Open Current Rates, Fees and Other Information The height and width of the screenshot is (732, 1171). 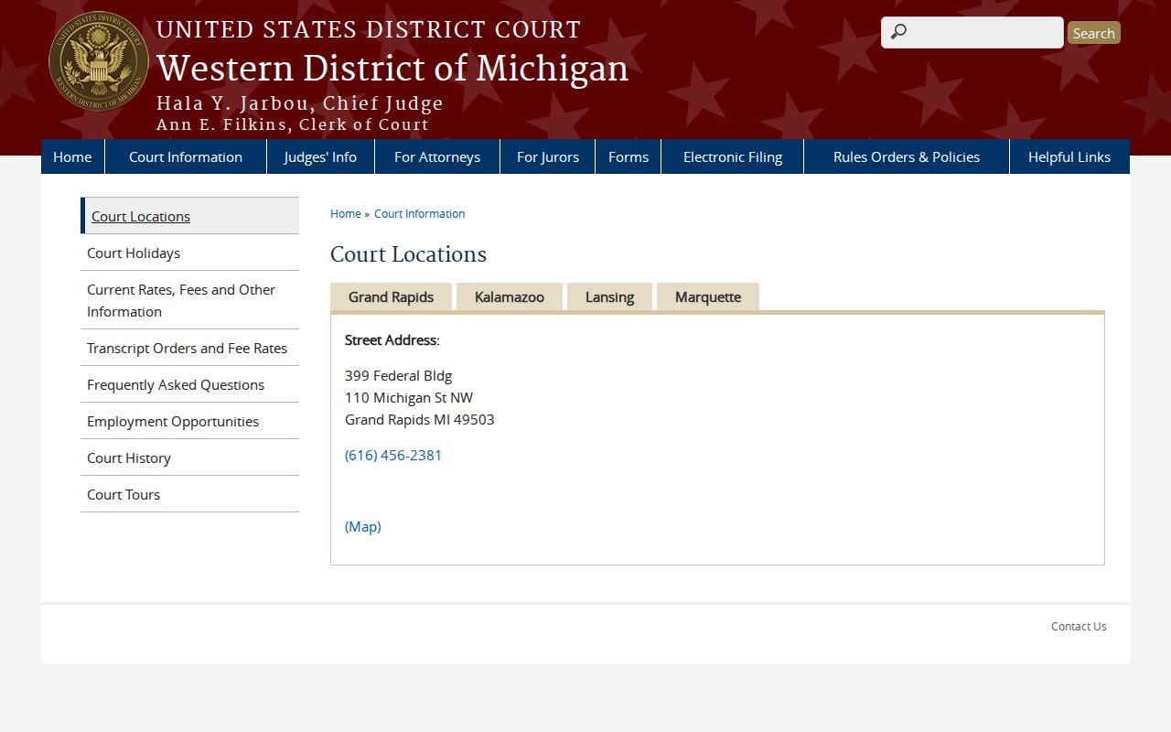tap(190, 300)
